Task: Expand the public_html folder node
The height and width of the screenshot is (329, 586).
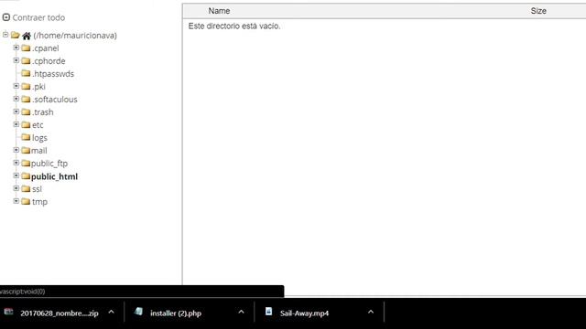Action: pos(16,175)
